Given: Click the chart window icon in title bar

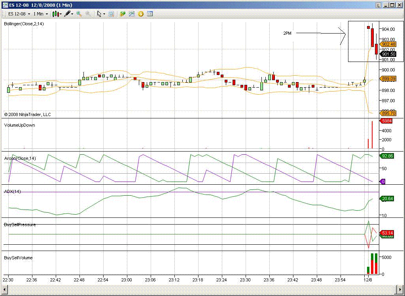Looking at the screenshot, I should (x=5, y=5).
